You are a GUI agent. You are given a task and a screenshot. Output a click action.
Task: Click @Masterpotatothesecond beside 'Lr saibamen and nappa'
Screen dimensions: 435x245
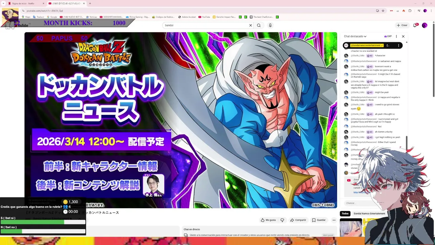point(364,61)
